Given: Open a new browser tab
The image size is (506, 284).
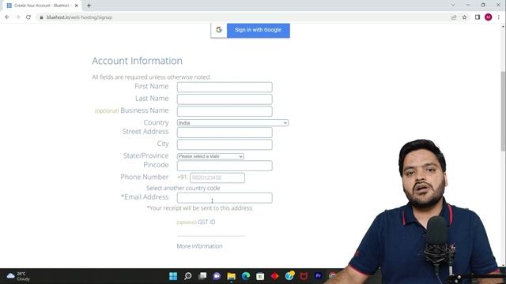Looking at the screenshot, I should click(89, 6).
